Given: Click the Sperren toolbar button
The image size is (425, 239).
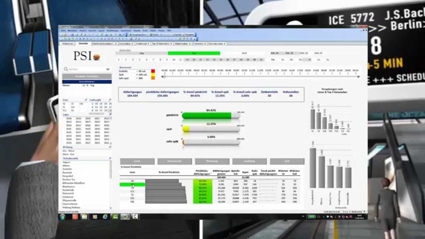Looking at the screenshot, I should click(x=177, y=35).
